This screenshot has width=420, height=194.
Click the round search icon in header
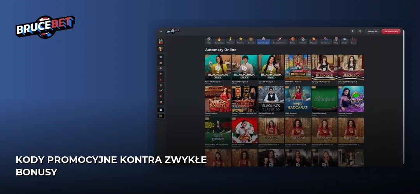coord(353,31)
